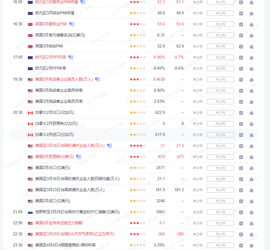Click forecast value -673
The image size is (270, 250).
click(x=180, y=157)
